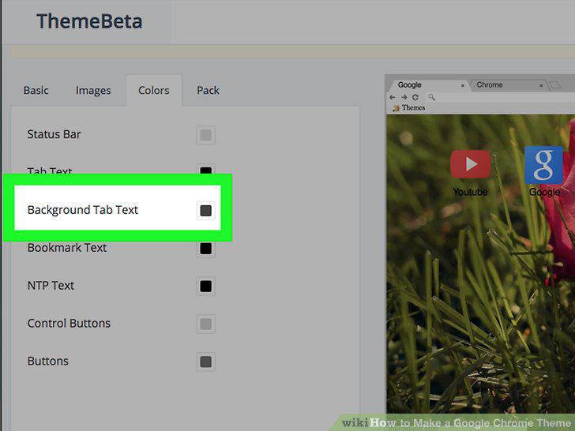Image resolution: width=575 pixels, height=431 pixels.
Task: Open the Basic tab
Action: click(x=36, y=91)
